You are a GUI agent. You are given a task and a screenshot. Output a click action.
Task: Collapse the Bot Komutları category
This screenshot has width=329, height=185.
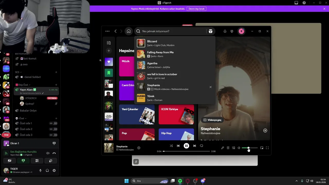click(x=23, y=54)
